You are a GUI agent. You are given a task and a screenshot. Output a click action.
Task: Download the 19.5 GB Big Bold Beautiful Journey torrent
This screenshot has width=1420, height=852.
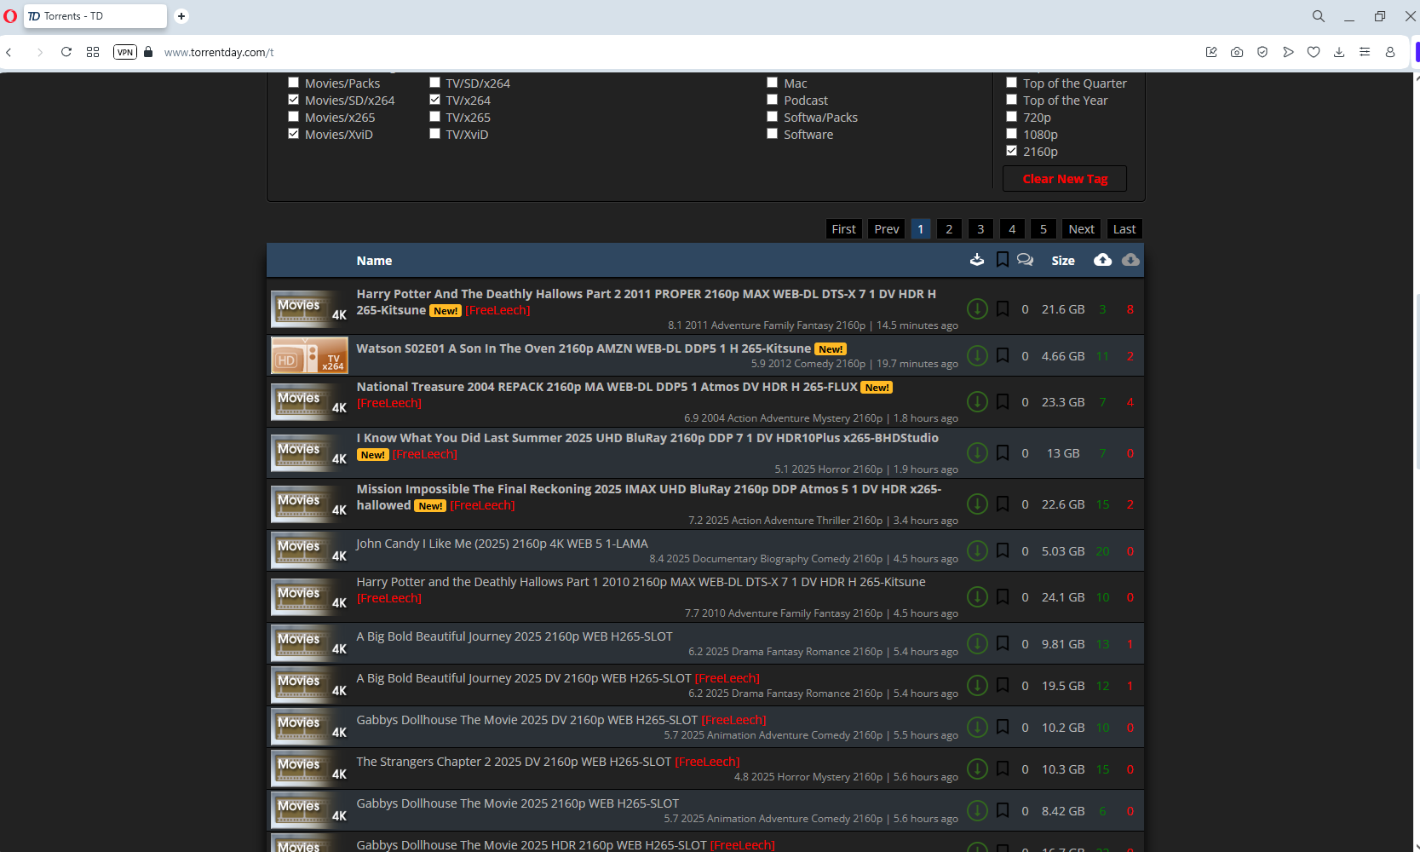click(x=977, y=685)
